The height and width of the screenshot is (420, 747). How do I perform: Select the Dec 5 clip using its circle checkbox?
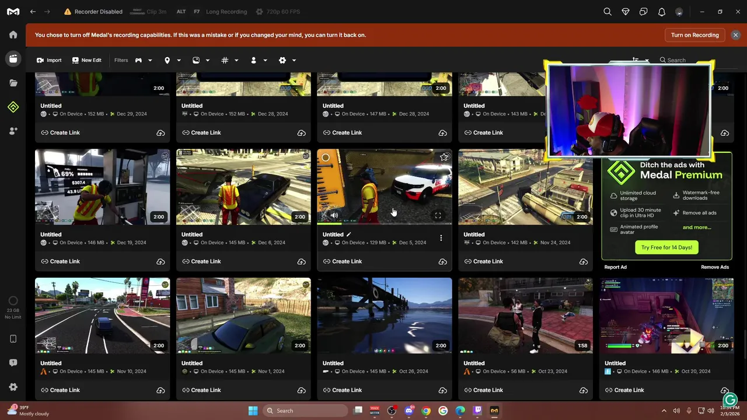(326, 157)
